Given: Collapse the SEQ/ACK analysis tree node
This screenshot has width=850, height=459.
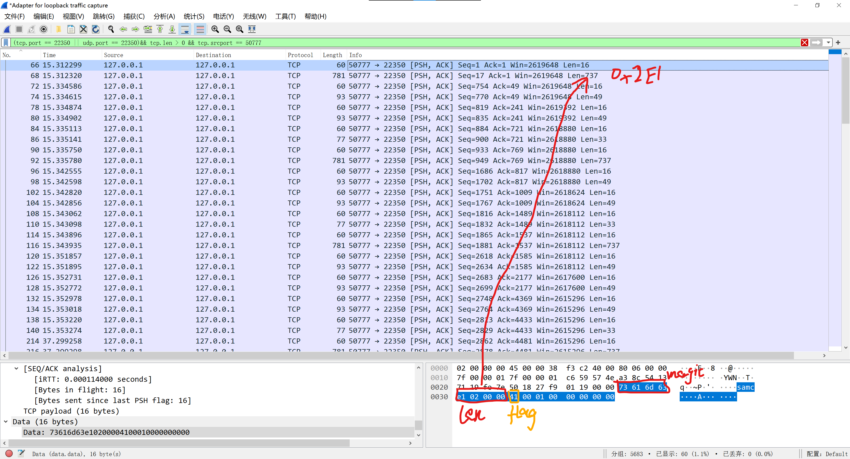Looking at the screenshot, I should click(x=16, y=368).
